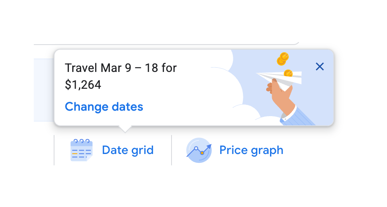Click the "Change dates" link
The image size is (387, 207).
point(104,107)
